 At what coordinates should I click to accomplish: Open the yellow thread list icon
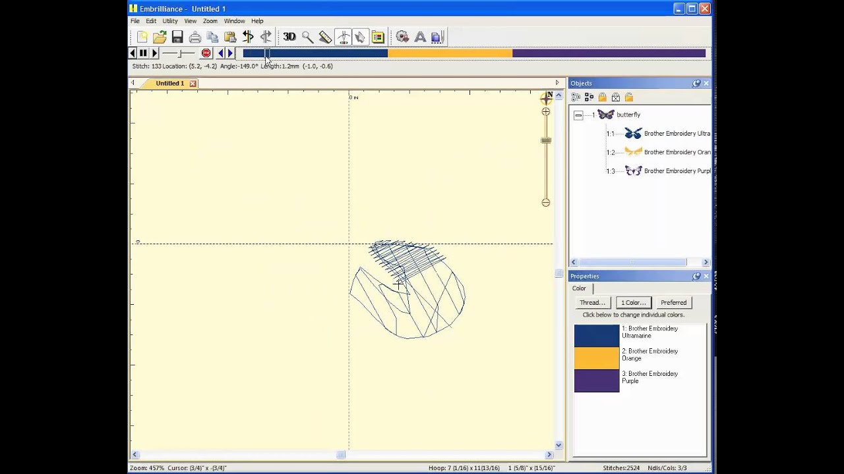coord(378,37)
